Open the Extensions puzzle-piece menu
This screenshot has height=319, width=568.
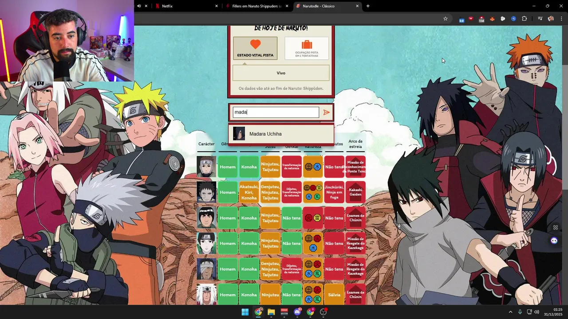(525, 19)
